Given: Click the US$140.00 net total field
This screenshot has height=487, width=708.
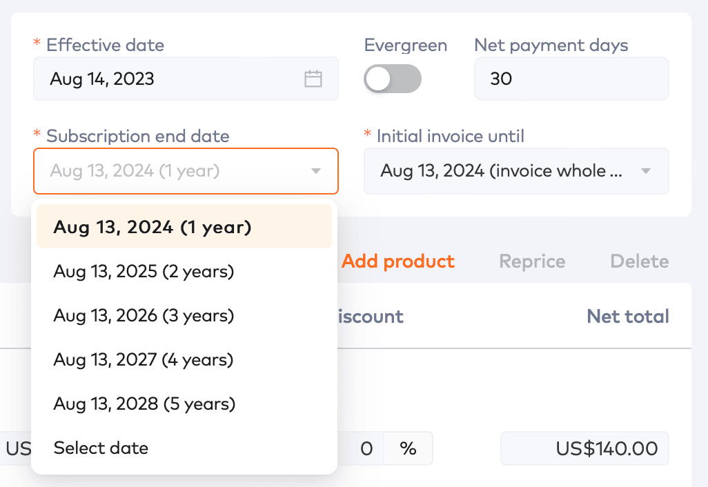Looking at the screenshot, I should (584, 448).
